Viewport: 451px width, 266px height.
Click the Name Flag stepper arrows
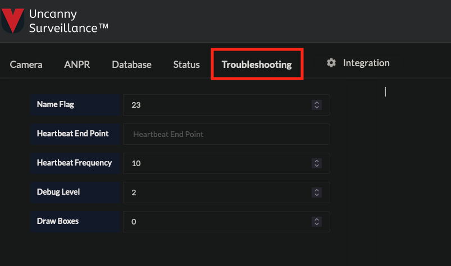(x=317, y=105)
